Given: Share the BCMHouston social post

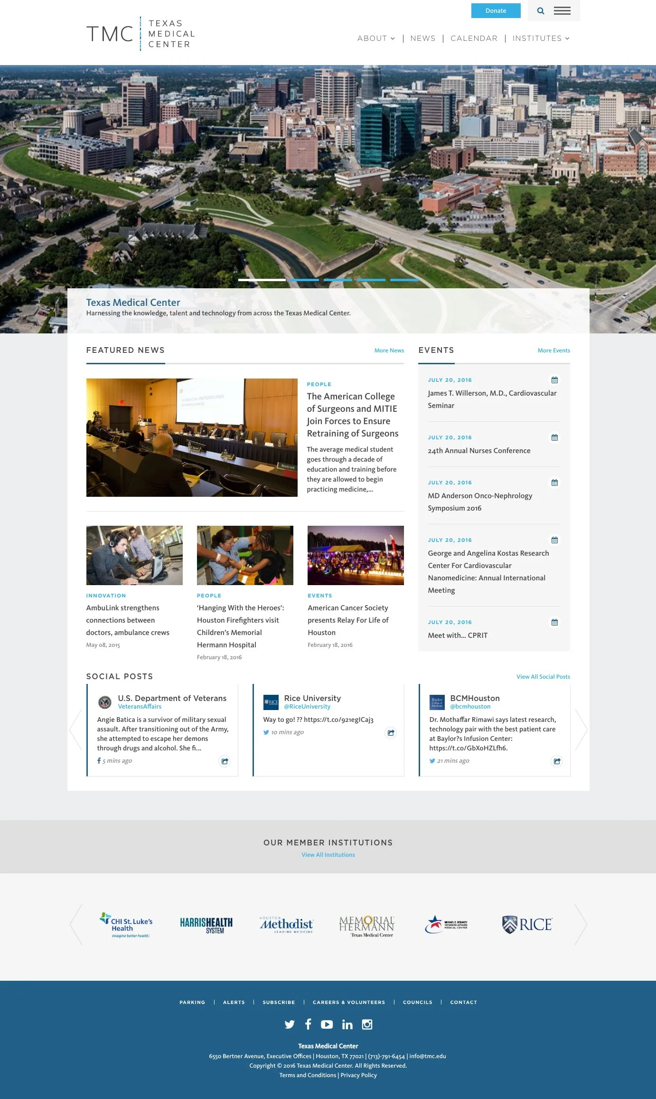Looking at the screenshot, I should pos(557,761).
